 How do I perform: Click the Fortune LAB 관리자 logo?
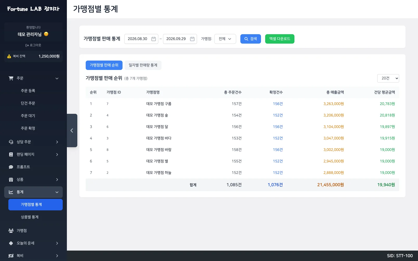click(33, 9)
